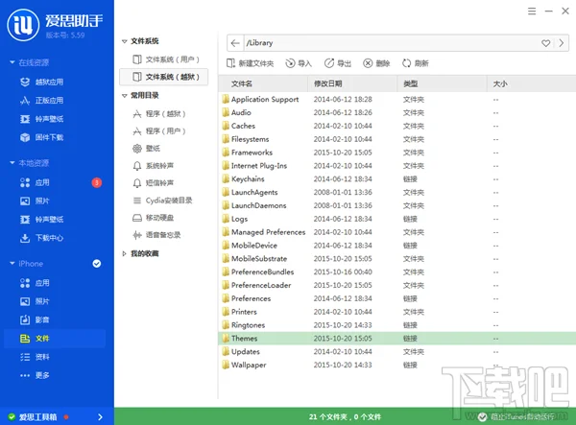The width and height of the screenshot is (576, 425).
Task: Collapse the 常用目录 tree node
Action: [x=125, y=96]
